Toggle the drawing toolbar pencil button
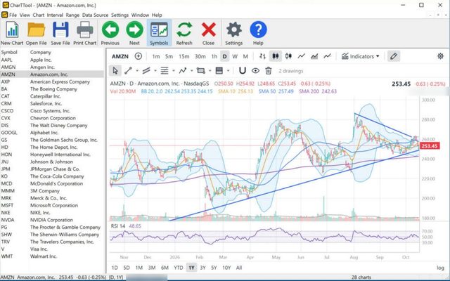The height and width of the screenshot is (281, 450). tap(394, 56)
